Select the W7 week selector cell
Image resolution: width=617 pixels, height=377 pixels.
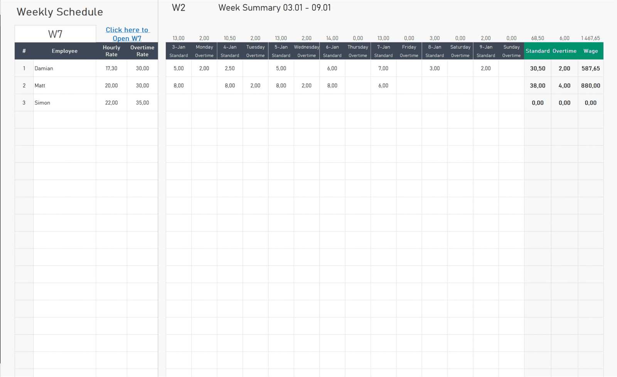(x=55, y=34)
